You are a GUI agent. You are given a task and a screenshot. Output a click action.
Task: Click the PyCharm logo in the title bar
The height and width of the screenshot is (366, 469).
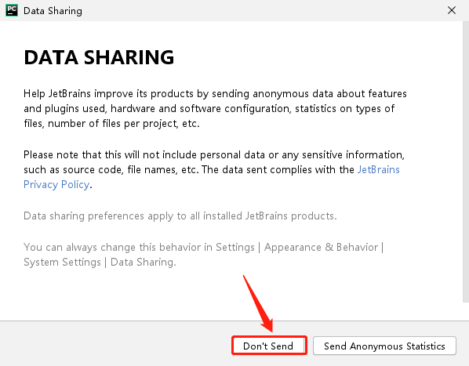pyautogui.click(x=12, y=10)
